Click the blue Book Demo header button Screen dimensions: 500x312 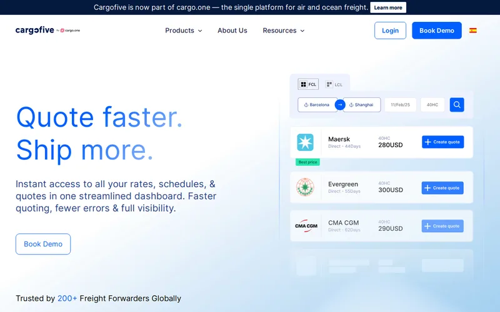click(436, 31)
